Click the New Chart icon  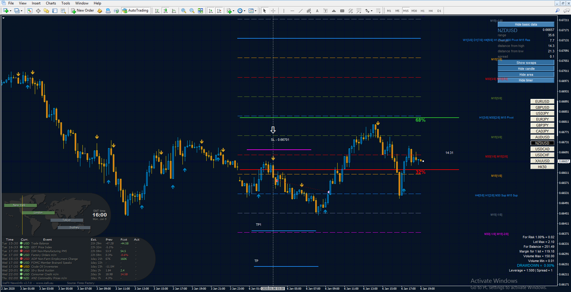tap(6, 11)
